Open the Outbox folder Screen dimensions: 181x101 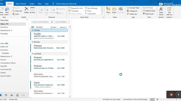3,73
